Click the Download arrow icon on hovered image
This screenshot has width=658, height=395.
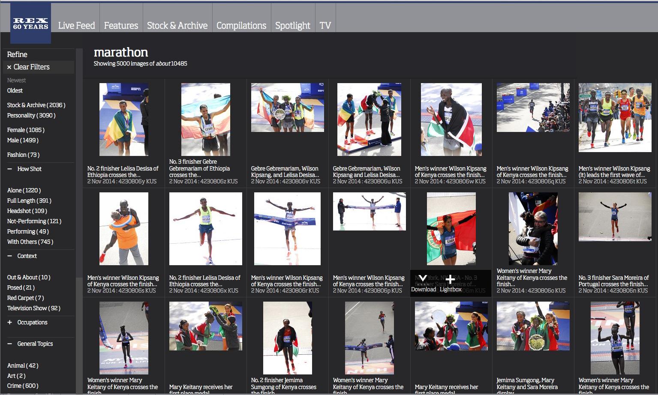(x=423, y=279)
